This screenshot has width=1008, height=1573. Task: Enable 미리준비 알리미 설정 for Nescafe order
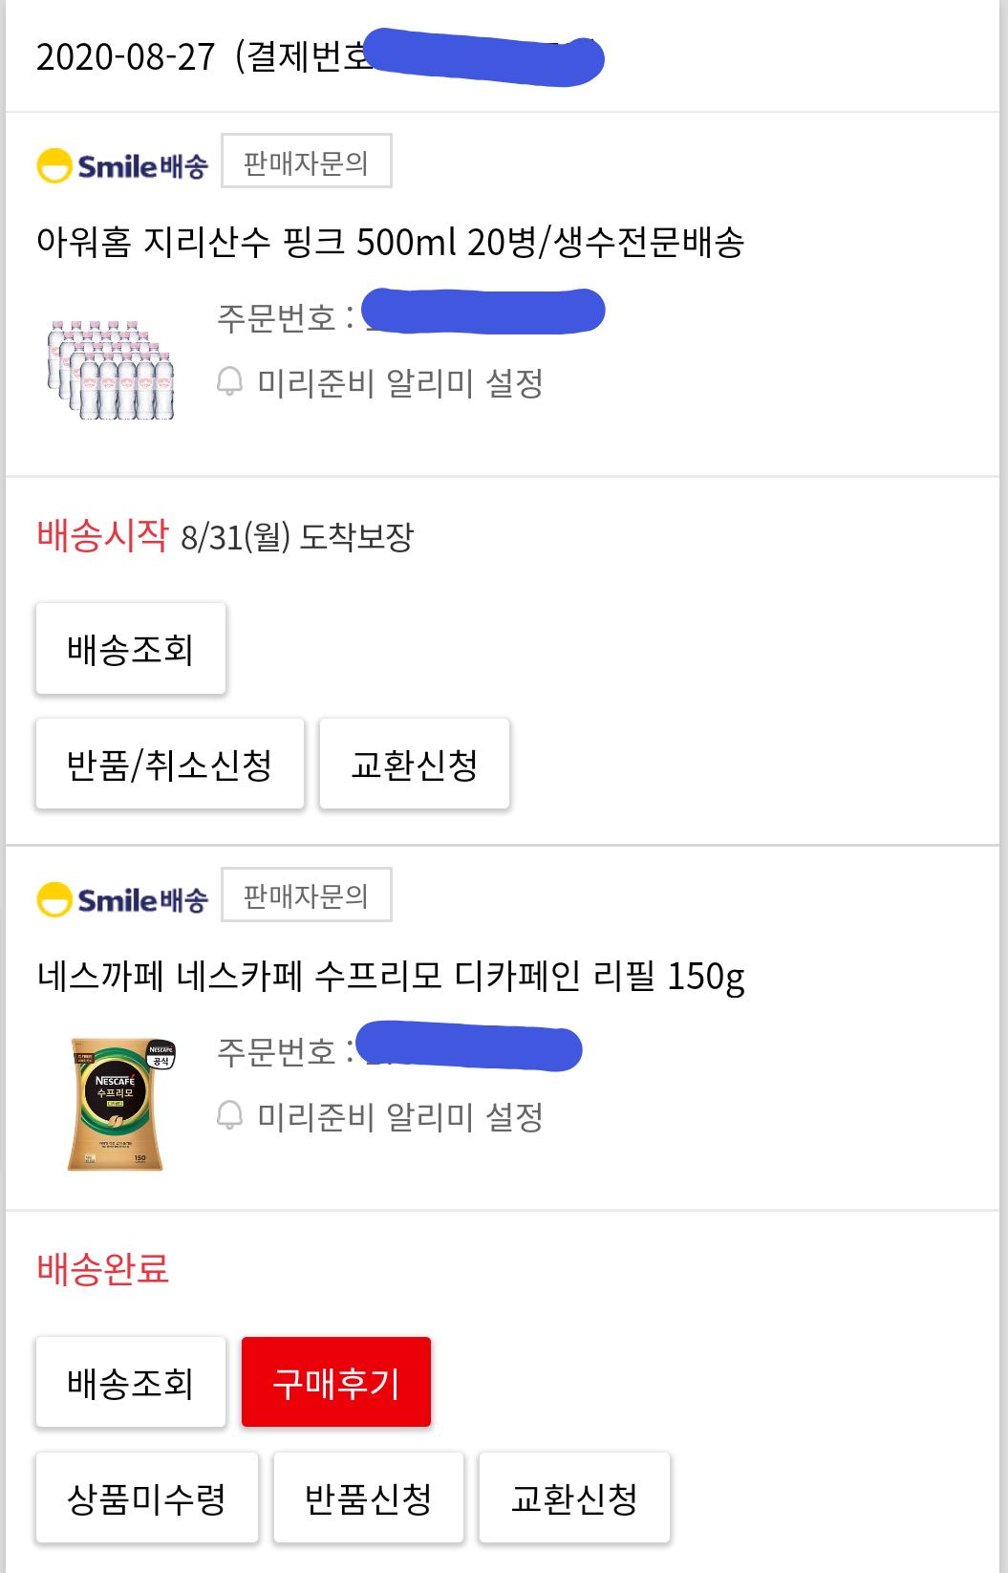tap(399, 1116)
